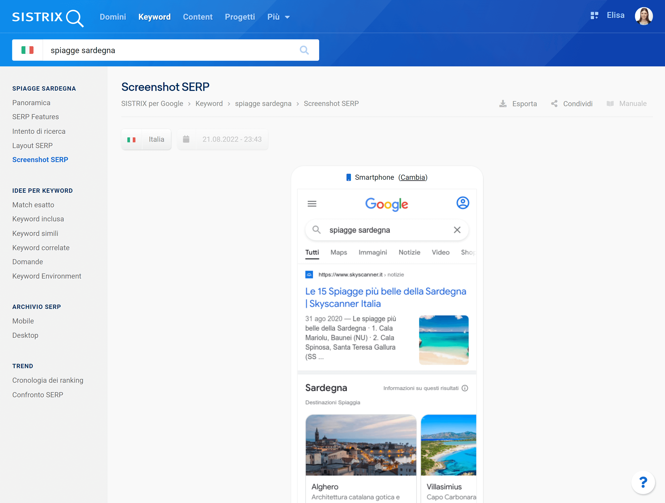Viewport: 665px width, 503px height.
Task: Open SERP Features in the sidebar
Action: tap(36, 117)
